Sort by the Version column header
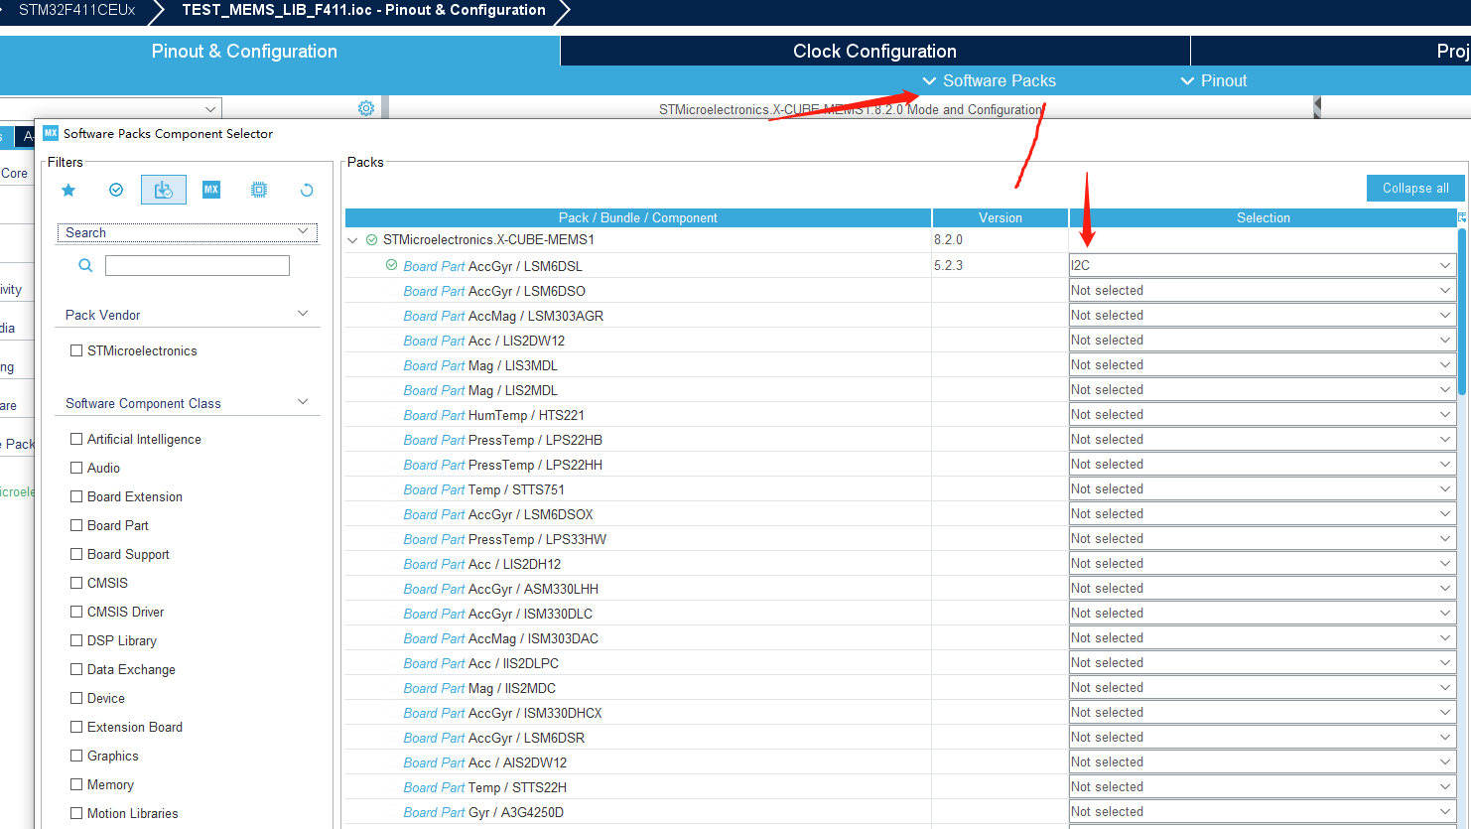The height and width of the screenshot is (829, 1471). 1001,217
